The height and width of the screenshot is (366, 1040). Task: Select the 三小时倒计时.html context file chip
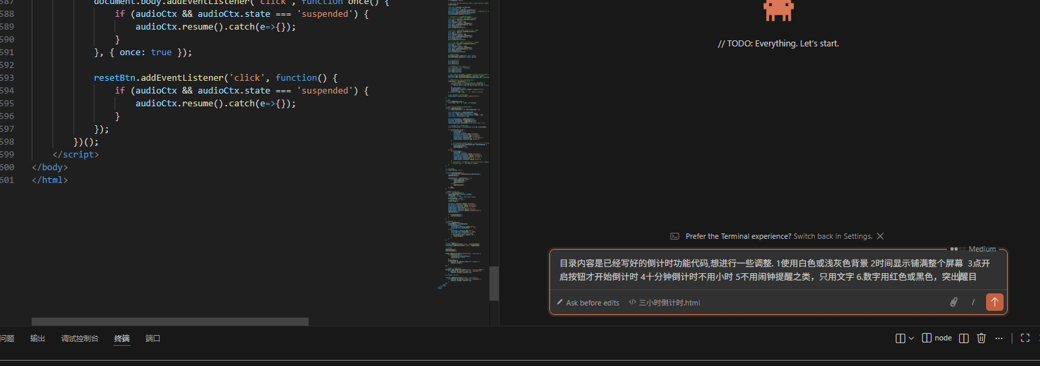(x=664, y=303)
